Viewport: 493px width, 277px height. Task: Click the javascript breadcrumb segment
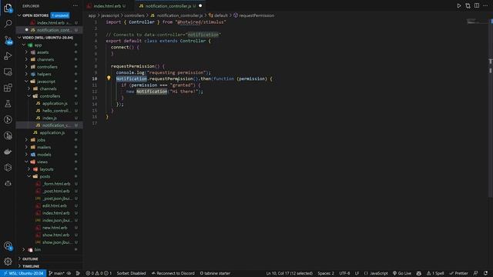point(110,15)
